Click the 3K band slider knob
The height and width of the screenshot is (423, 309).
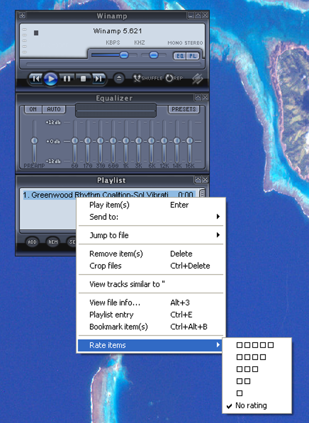click(139, 140)
